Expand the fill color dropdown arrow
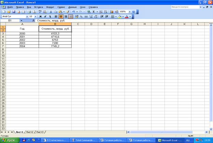The image size is (213, 143). click(x=123, y=17)
